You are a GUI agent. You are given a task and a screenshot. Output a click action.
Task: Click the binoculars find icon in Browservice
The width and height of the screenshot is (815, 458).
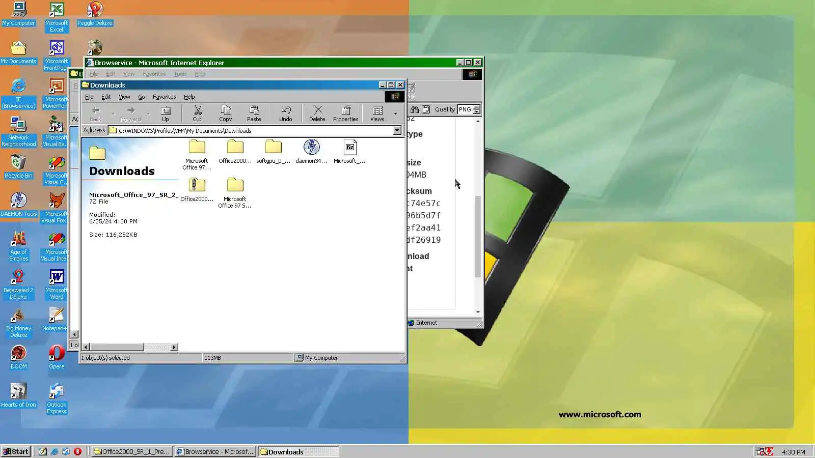click(x=415, y=109)
